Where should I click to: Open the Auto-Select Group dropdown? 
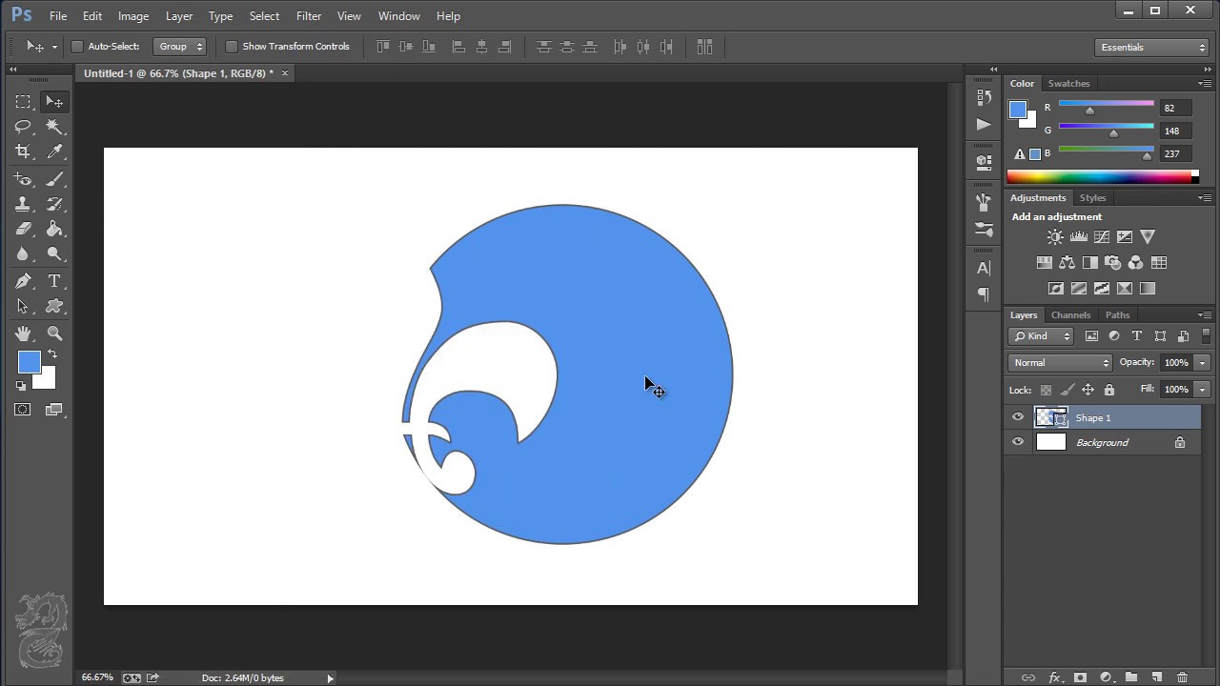coord(180,47)
